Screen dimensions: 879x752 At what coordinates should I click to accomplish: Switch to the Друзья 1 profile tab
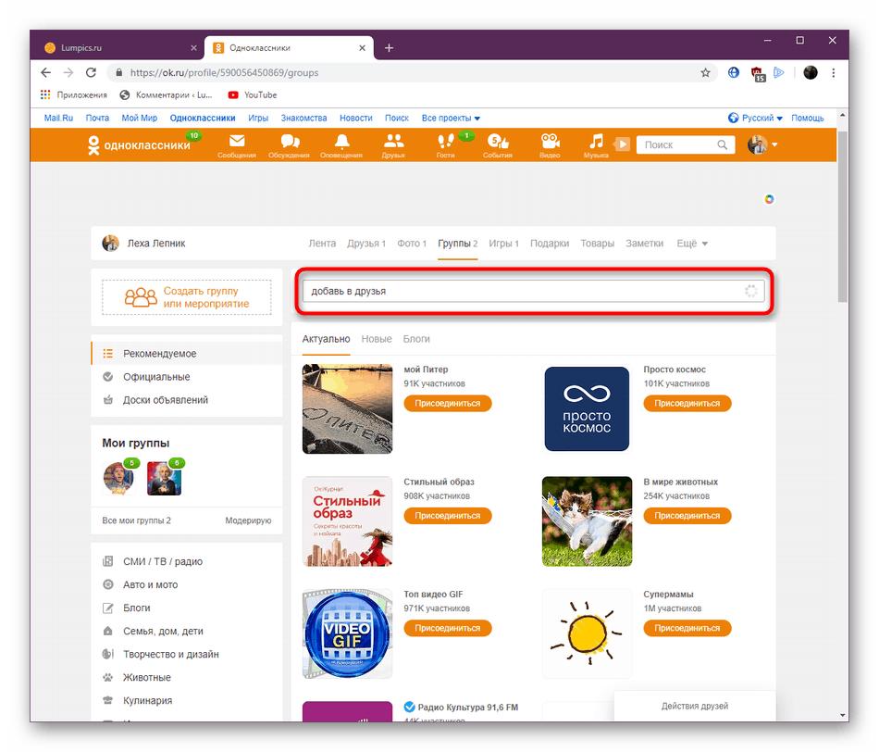point(366,243)
